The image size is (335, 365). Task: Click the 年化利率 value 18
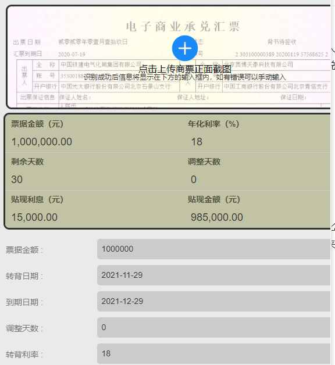(197, 142)
